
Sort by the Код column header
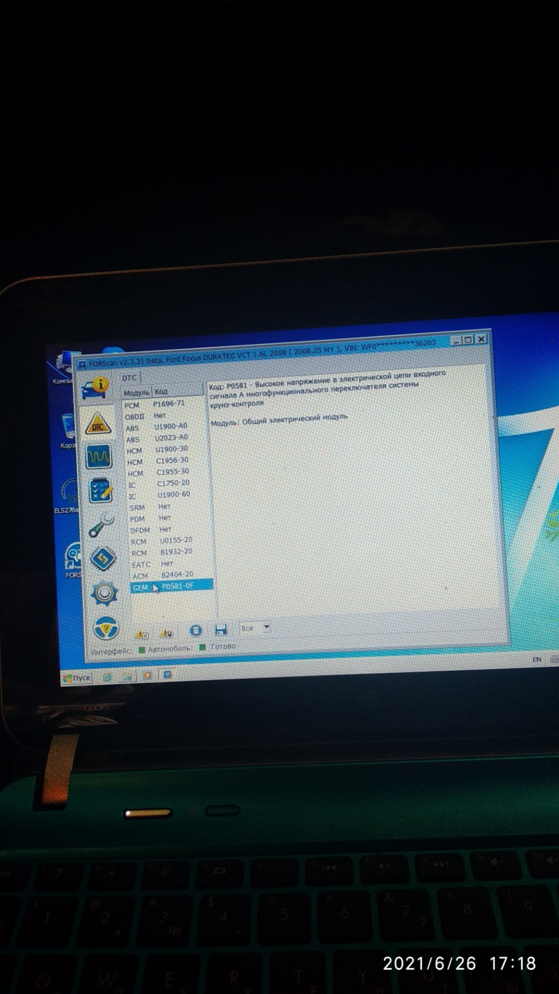(178, 391)
